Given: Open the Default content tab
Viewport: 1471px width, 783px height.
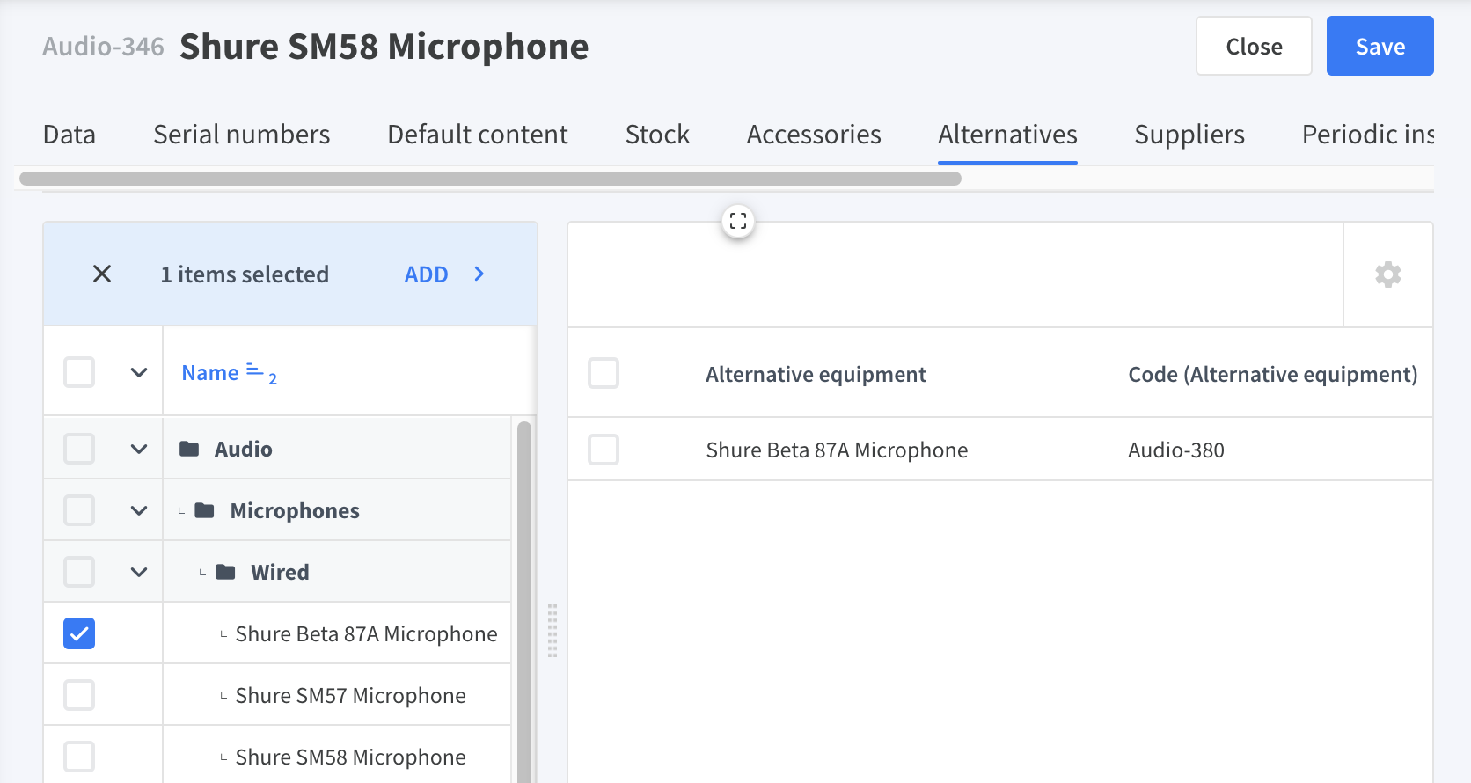Looking at the screenshot, I should click(478, 135).
